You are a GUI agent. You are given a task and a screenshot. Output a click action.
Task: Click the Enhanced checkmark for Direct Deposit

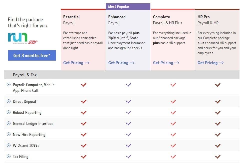128,101
